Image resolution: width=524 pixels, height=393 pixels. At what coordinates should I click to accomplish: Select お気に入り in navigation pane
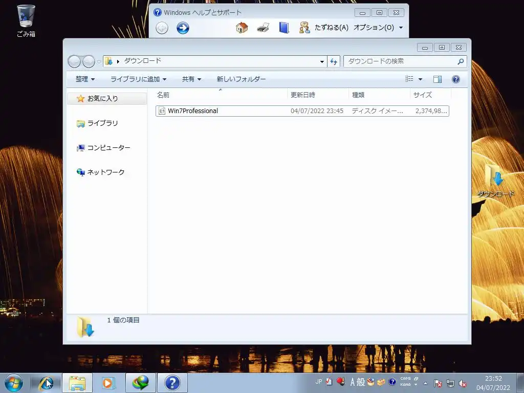pos(107,99)
